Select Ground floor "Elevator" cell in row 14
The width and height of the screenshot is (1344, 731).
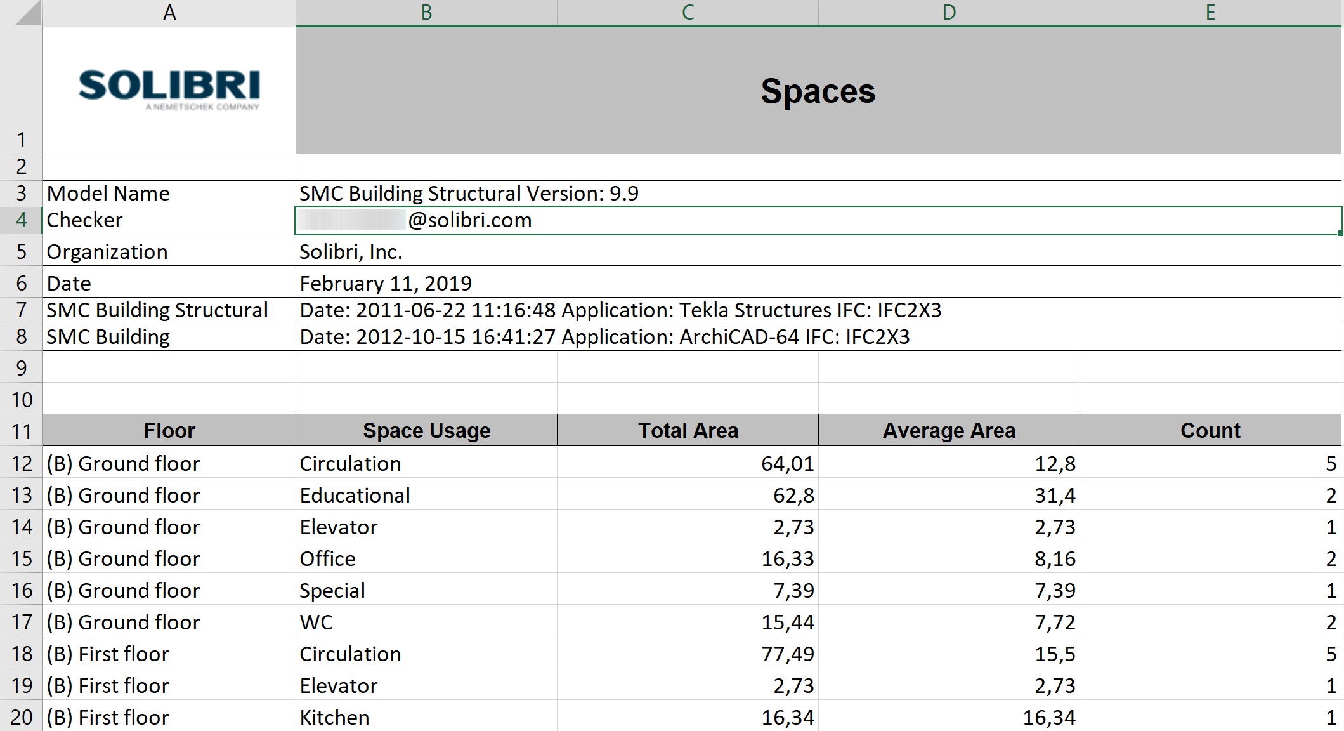coord(426,526)
